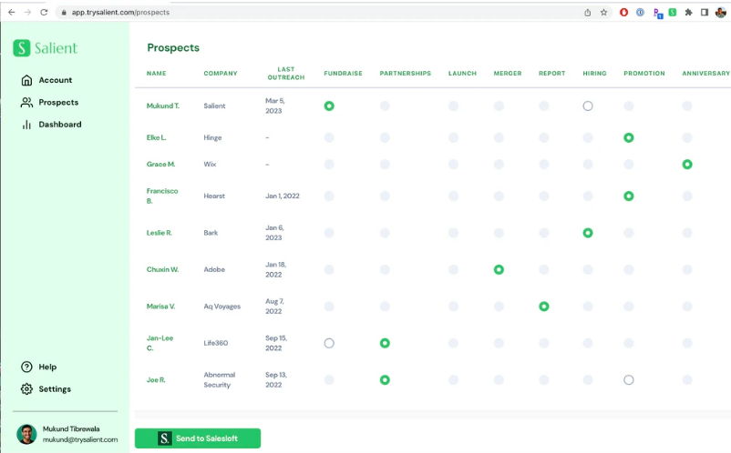731x453 pixels.
Task: Click the share icon in address bar
Action: (x=587, y=13)
